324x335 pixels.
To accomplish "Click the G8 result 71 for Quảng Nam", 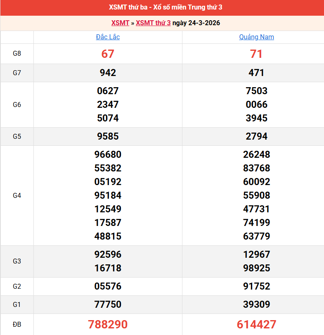I will (x=256, y=54).
